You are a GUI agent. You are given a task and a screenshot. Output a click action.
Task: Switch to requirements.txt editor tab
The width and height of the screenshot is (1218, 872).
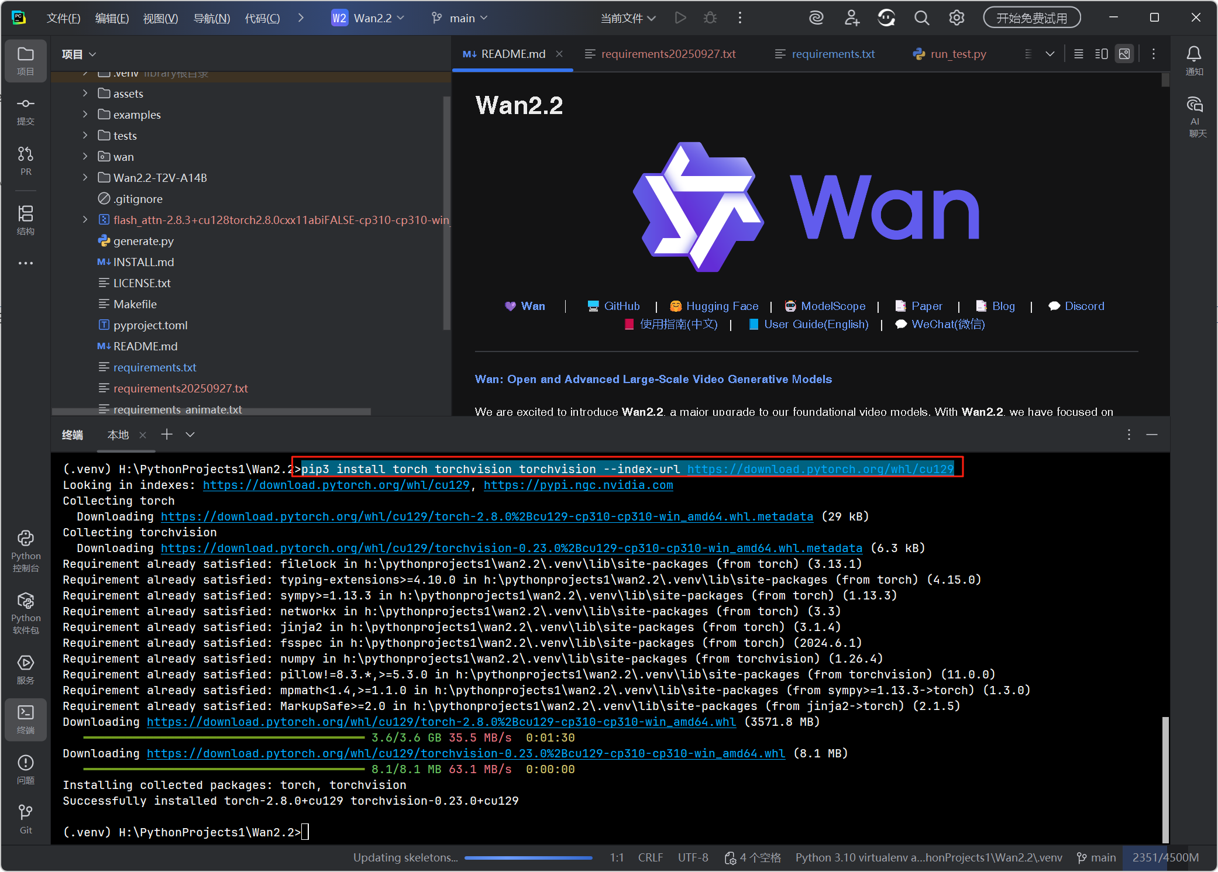click(825, 54)
